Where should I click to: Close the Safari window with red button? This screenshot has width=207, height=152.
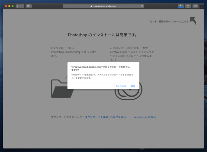6,6
